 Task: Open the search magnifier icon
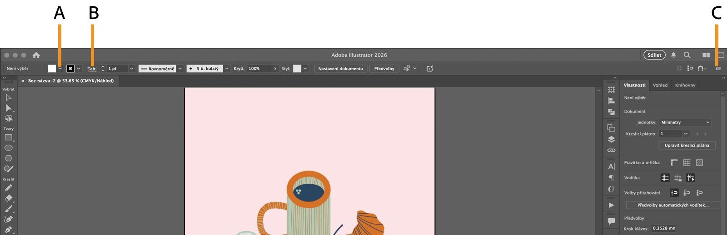tap(687, 55)
